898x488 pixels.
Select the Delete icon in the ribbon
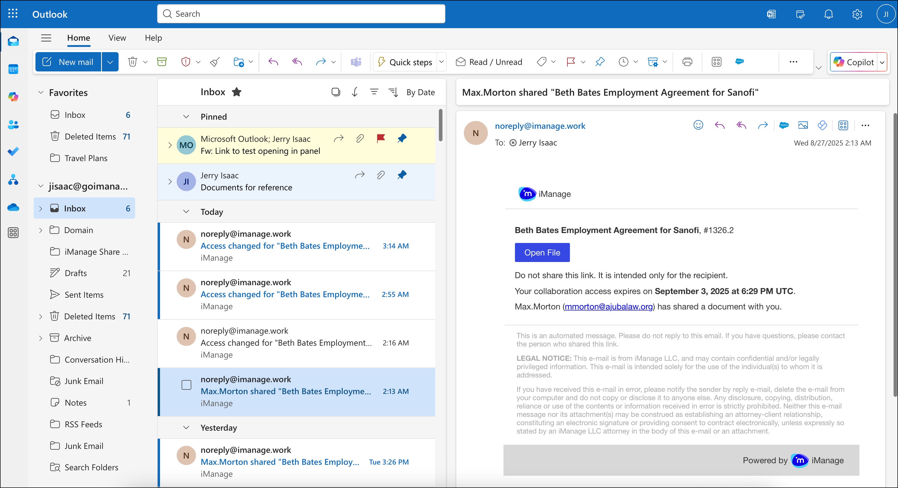point(133,62)
